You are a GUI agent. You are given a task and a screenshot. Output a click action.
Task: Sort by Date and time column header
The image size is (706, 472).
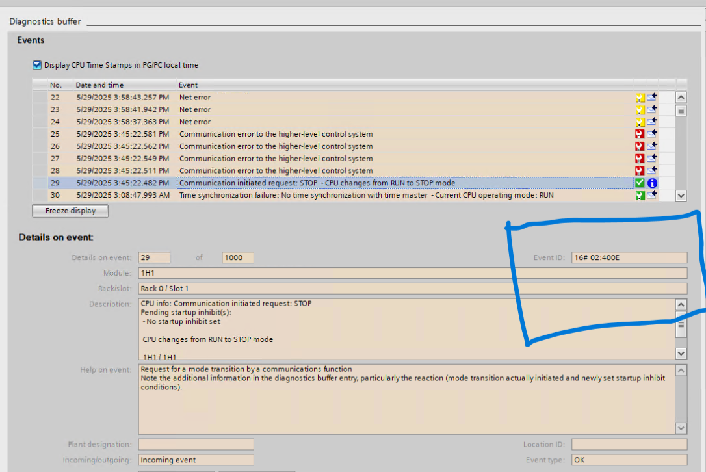click(99, 85)
